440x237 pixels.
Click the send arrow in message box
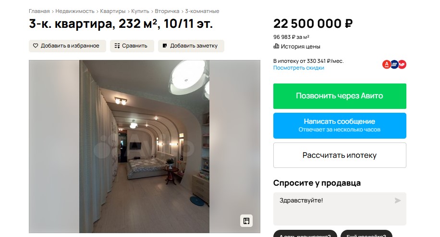click(398, 201)
